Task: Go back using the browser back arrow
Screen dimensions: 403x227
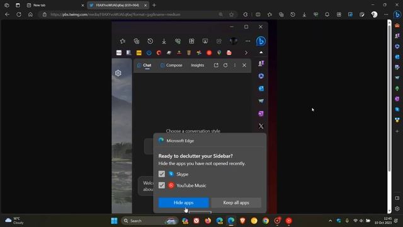Action: tap(7, 15)
